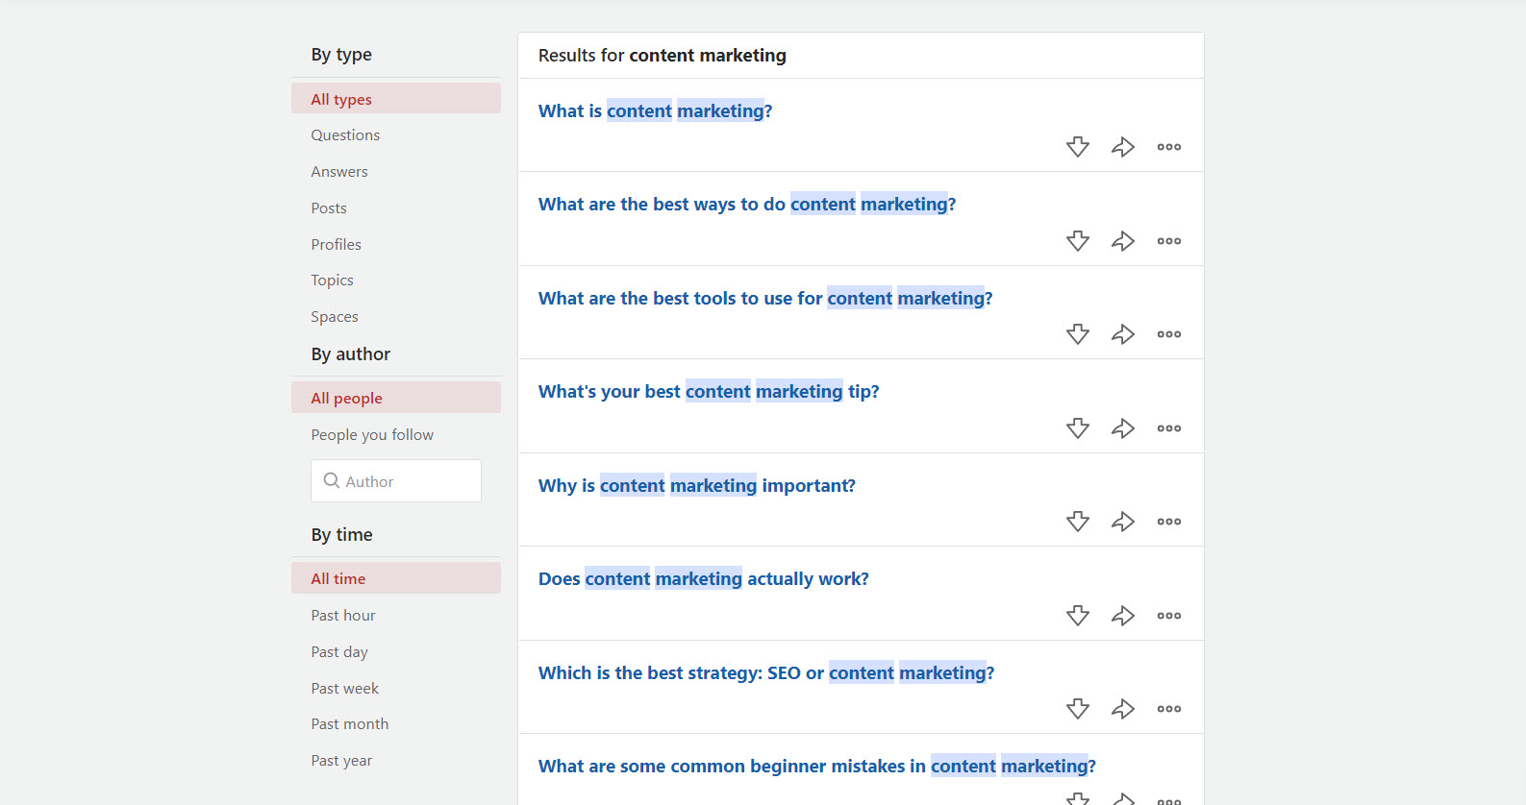Downvote the 'SEO or content marketing' question

pyautogui.click(x=1078, y=709)
